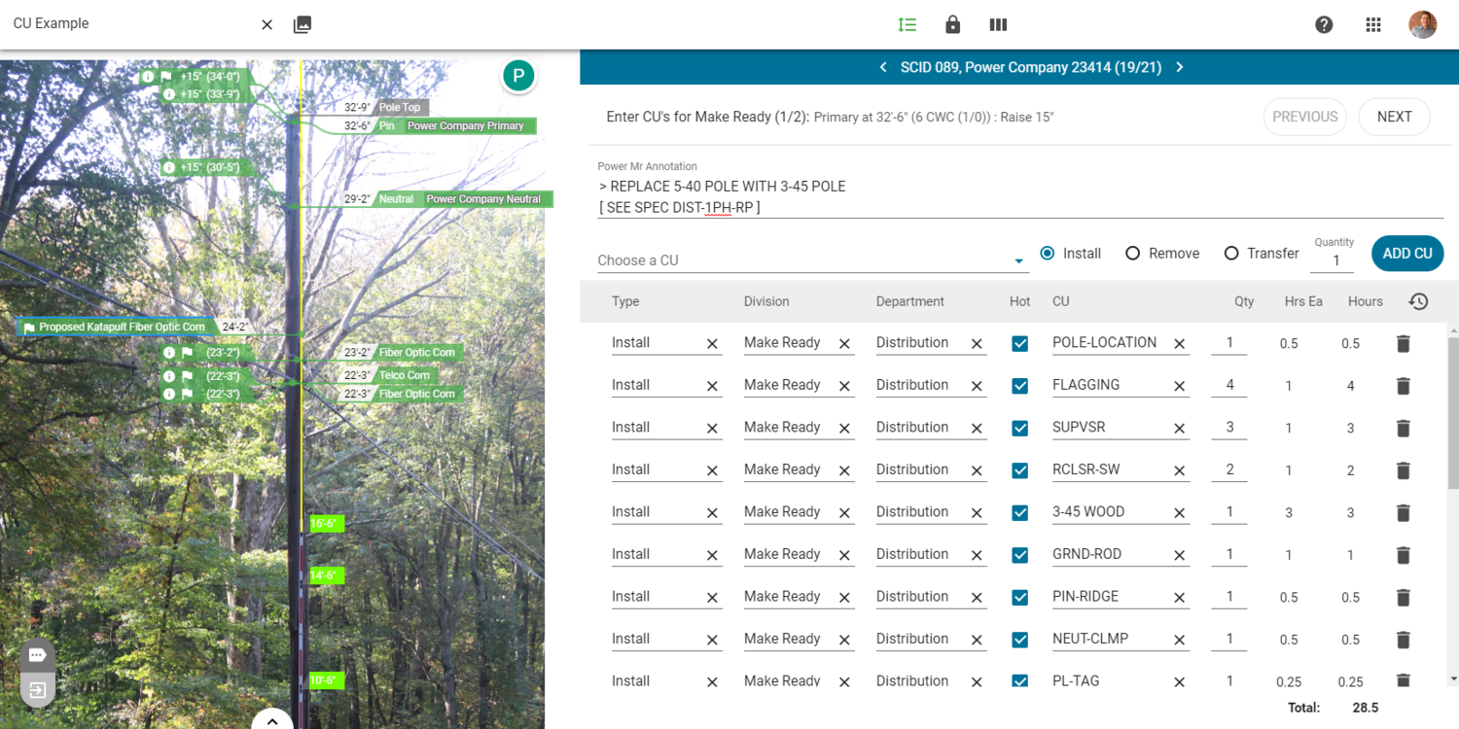This screenshot has height=729, width=1459.
Task: Delete the PL-TAG row
Action: pyautogui.click(x=1403, y=681)
